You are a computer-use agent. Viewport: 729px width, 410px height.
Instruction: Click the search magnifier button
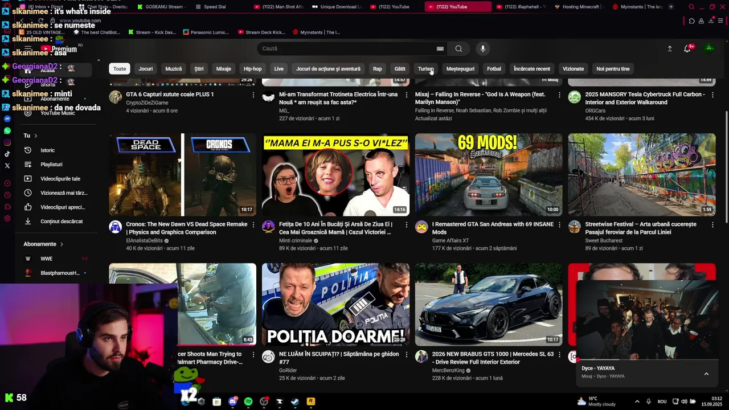pyautogui.click(x=458, y=48)
